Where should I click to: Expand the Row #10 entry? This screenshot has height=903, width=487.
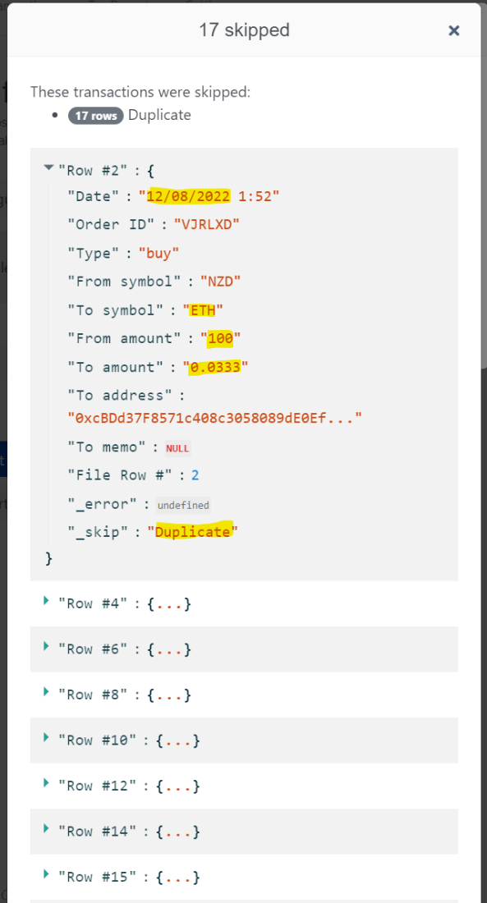coord(47,737)
